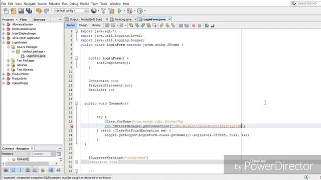Image resolution: width=321 pixels, height=180 pixels.
Task: Click the Build Project hammer icon
Action: click(103, 11)
